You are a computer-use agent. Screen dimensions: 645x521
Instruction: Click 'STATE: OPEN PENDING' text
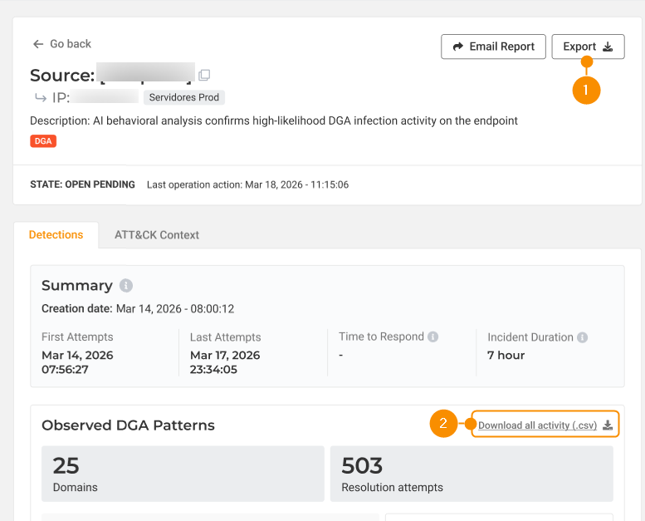tap(82, 184)
